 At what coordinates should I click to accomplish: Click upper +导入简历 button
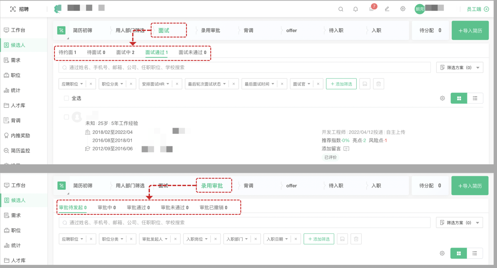coord(470,31)
